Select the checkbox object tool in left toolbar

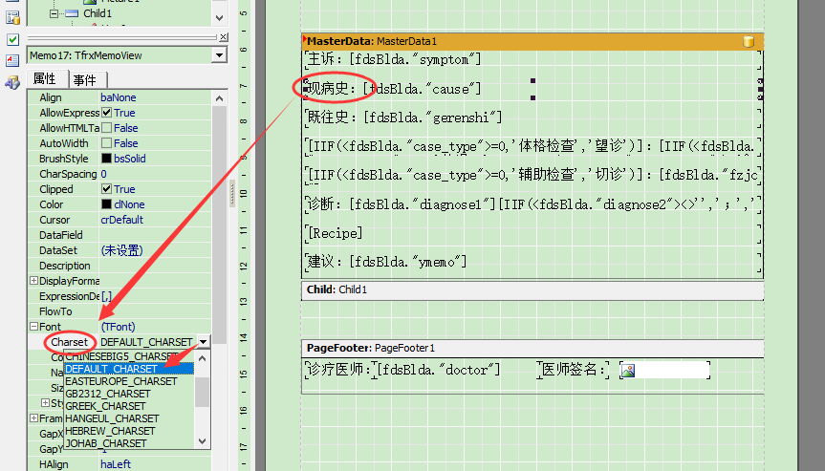coord(12,39)
